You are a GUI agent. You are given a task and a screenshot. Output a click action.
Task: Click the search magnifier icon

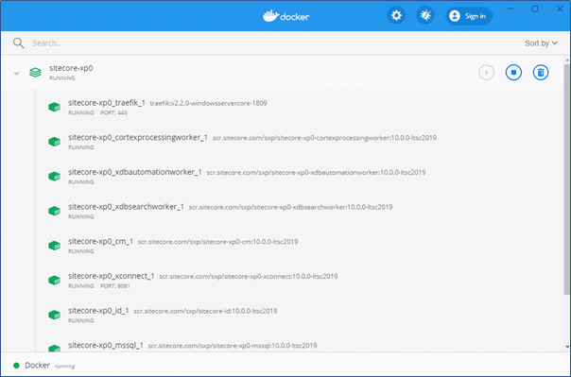click(x=18, y=43)
